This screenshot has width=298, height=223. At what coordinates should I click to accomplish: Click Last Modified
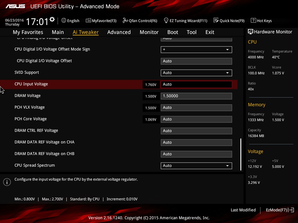tap(243, 210)
